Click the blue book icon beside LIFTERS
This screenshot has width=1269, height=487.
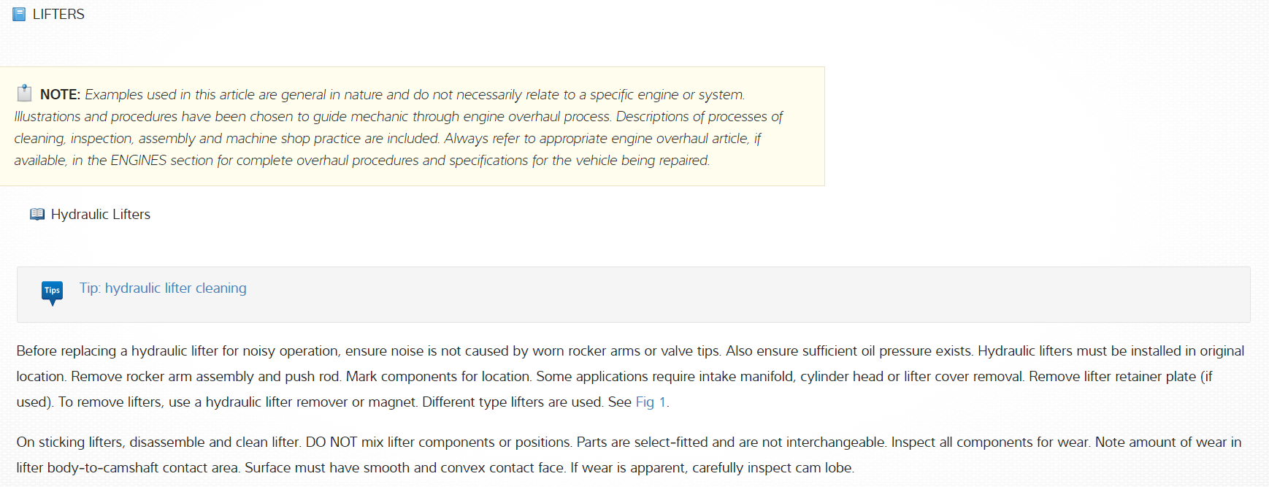tap(19, 14)
